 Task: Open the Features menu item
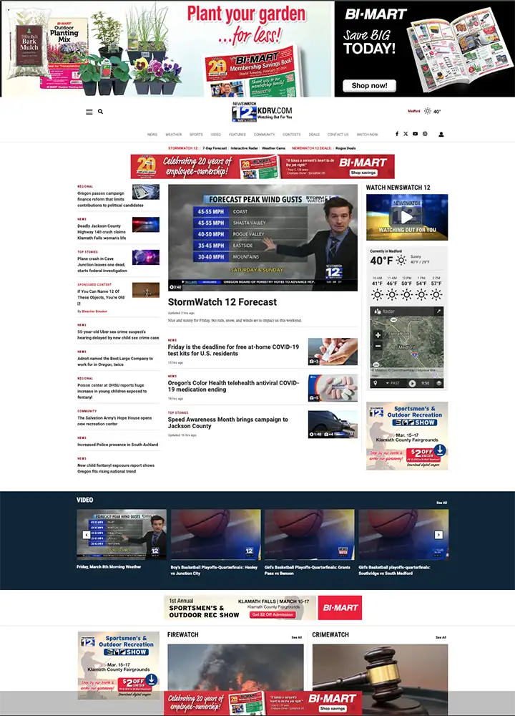[x=237, y=135]
